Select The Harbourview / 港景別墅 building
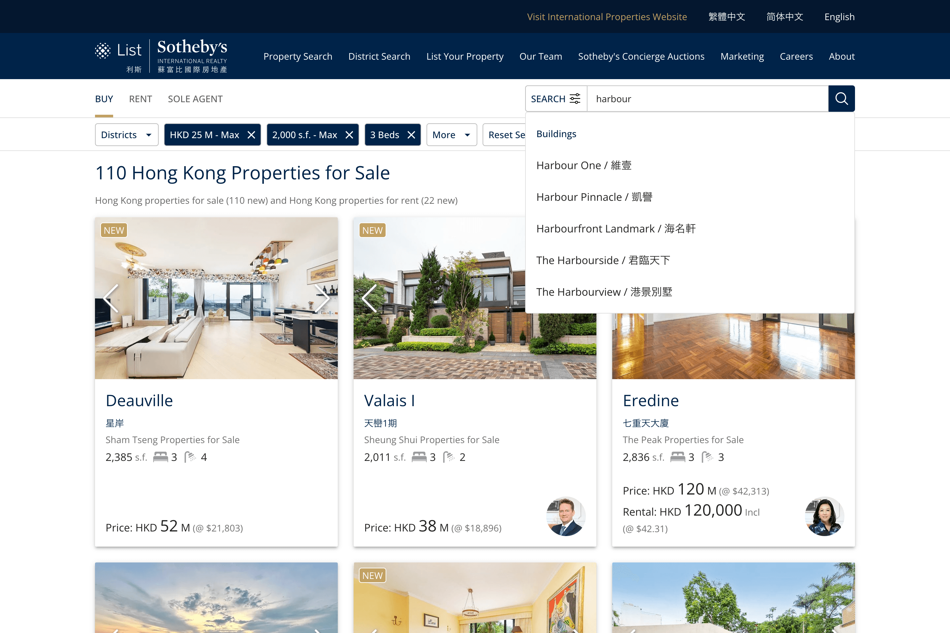The image size is (950, 633). pos(604,291)
